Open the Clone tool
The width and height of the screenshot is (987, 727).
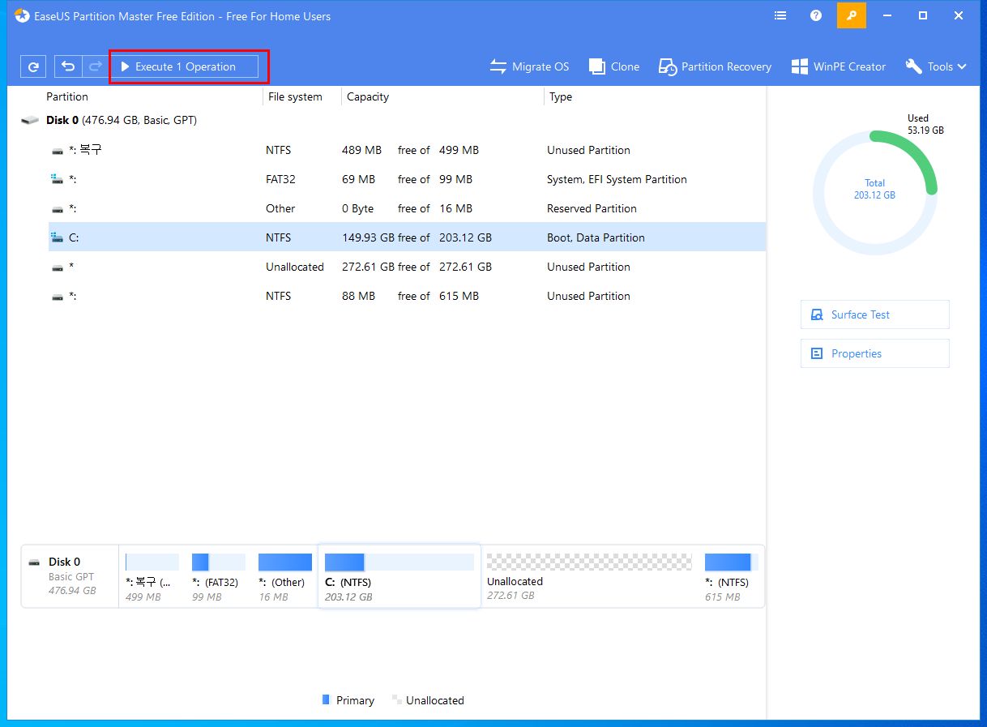614,66
